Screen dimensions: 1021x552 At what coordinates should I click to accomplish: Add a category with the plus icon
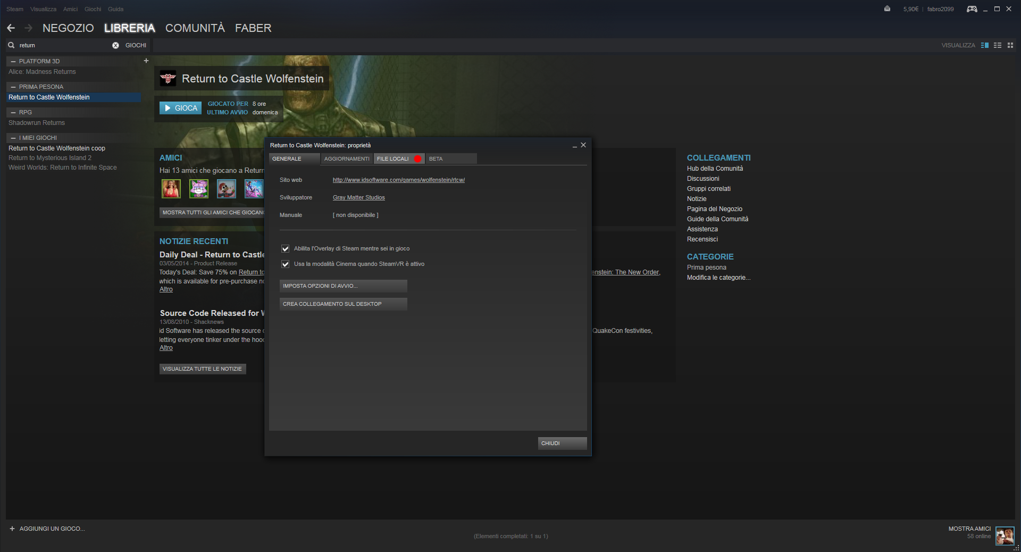146,61
